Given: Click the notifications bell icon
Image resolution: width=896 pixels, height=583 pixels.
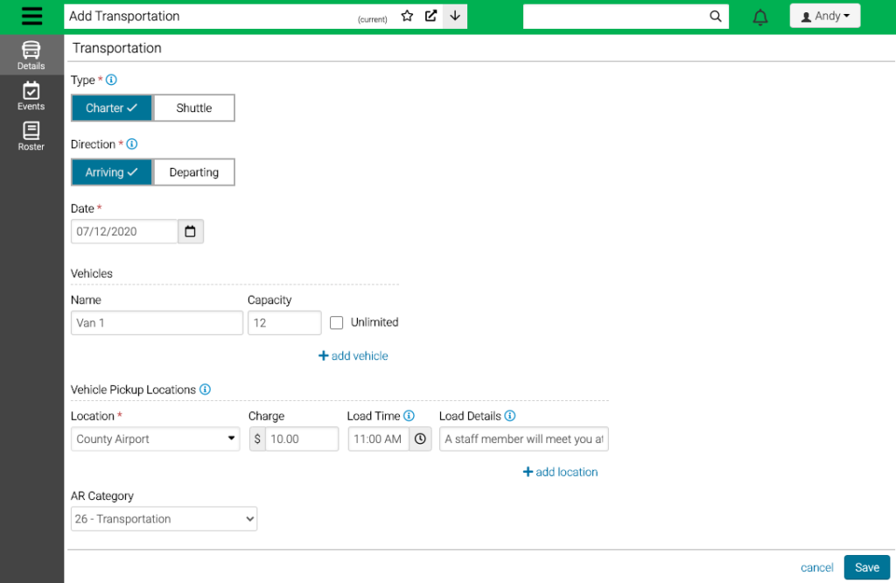Looking at the screenshot, I should coord(760,17).
